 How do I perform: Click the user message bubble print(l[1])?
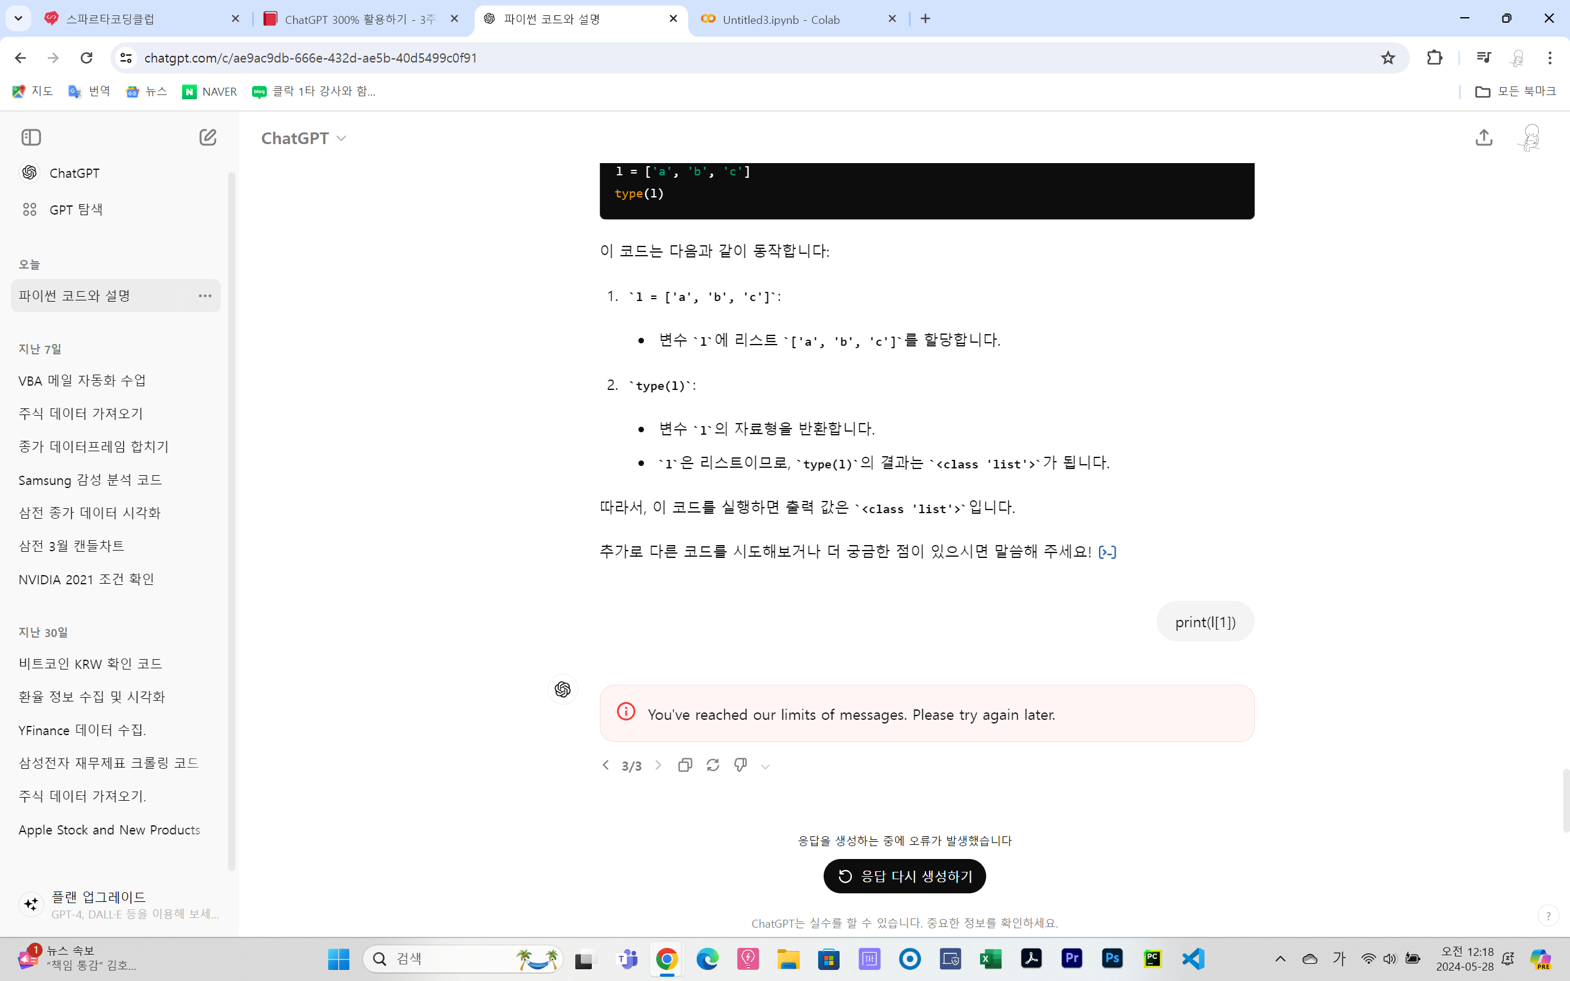click(1204, 622)
